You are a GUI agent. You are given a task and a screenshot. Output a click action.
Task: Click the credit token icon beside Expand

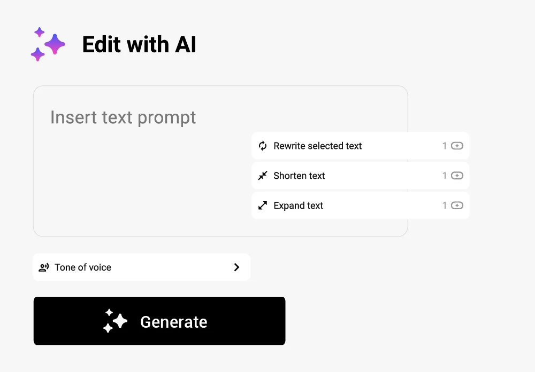pos(457,205)
